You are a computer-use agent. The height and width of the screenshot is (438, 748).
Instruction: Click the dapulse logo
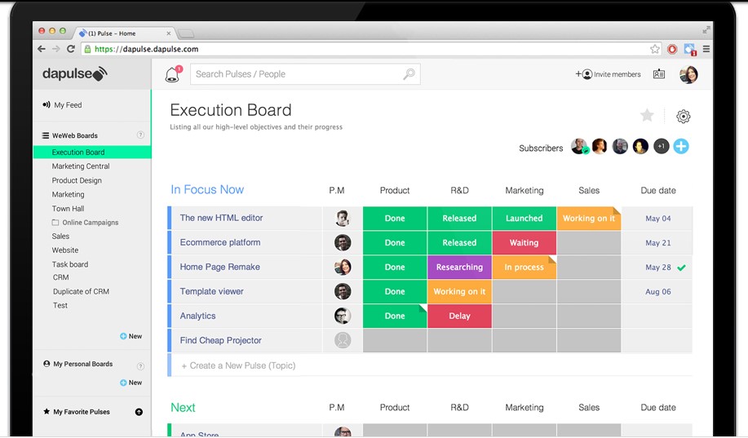coord(75,73)
